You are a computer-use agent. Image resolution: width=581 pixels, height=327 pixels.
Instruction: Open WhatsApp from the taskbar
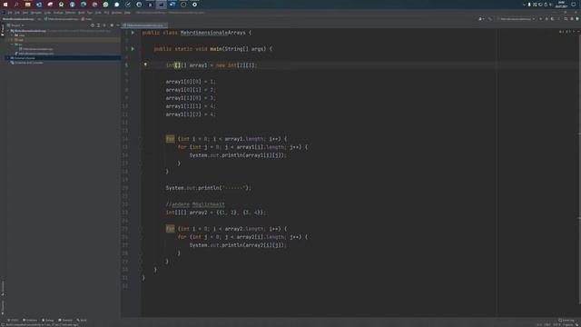coord(105,5)
